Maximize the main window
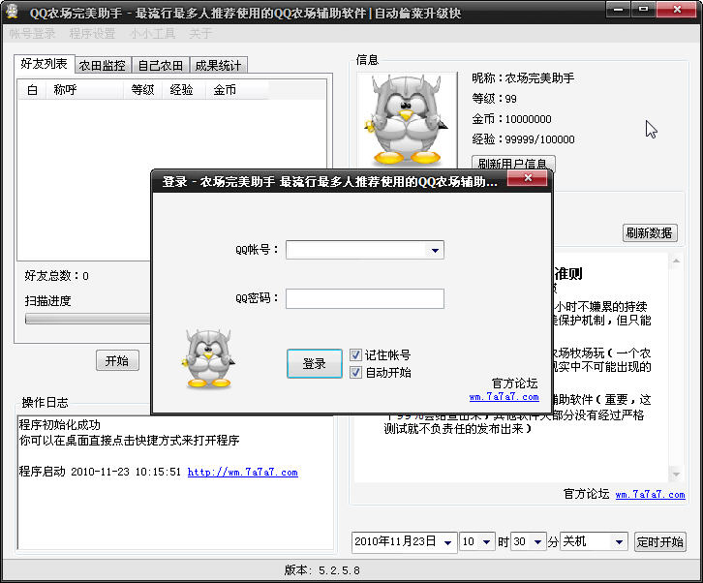703x583 pixels. point(643,9)
